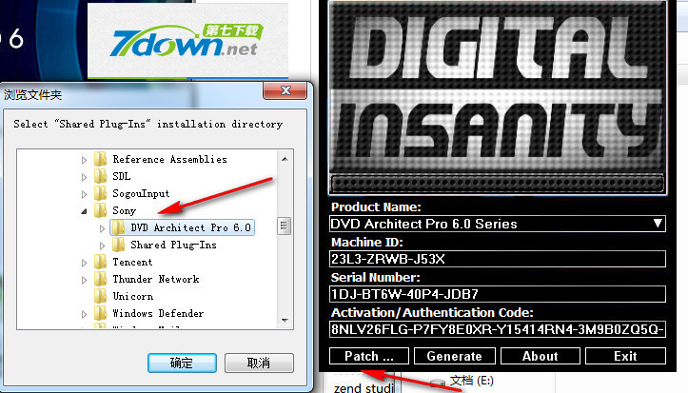688x393 pixels.
Task: Expand the Shared Plug-Ins node
Action: [102, 246]
